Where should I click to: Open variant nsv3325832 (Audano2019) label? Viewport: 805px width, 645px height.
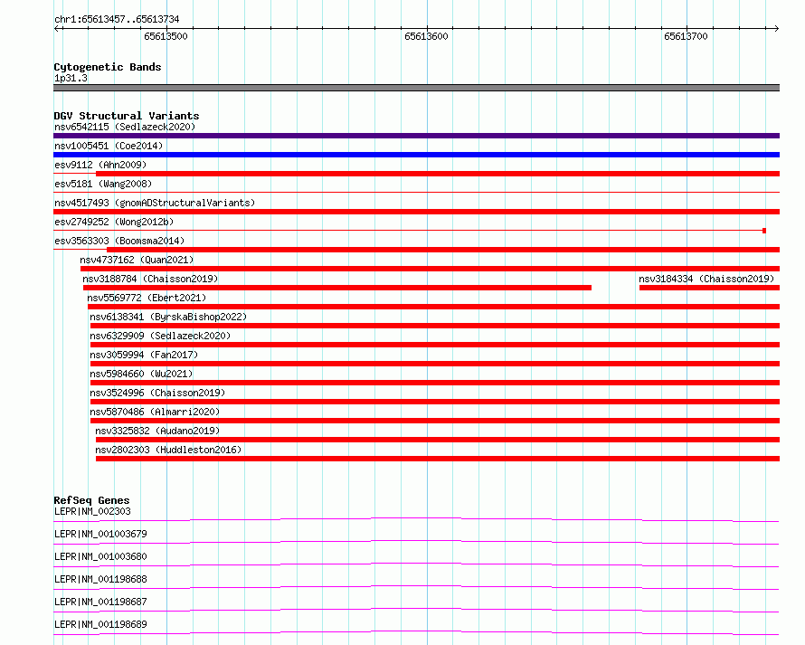pyautogui.click(x=157, y=431)
